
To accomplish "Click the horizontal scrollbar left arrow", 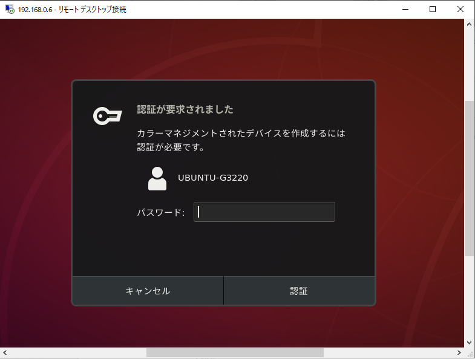I will pos(5,352).
